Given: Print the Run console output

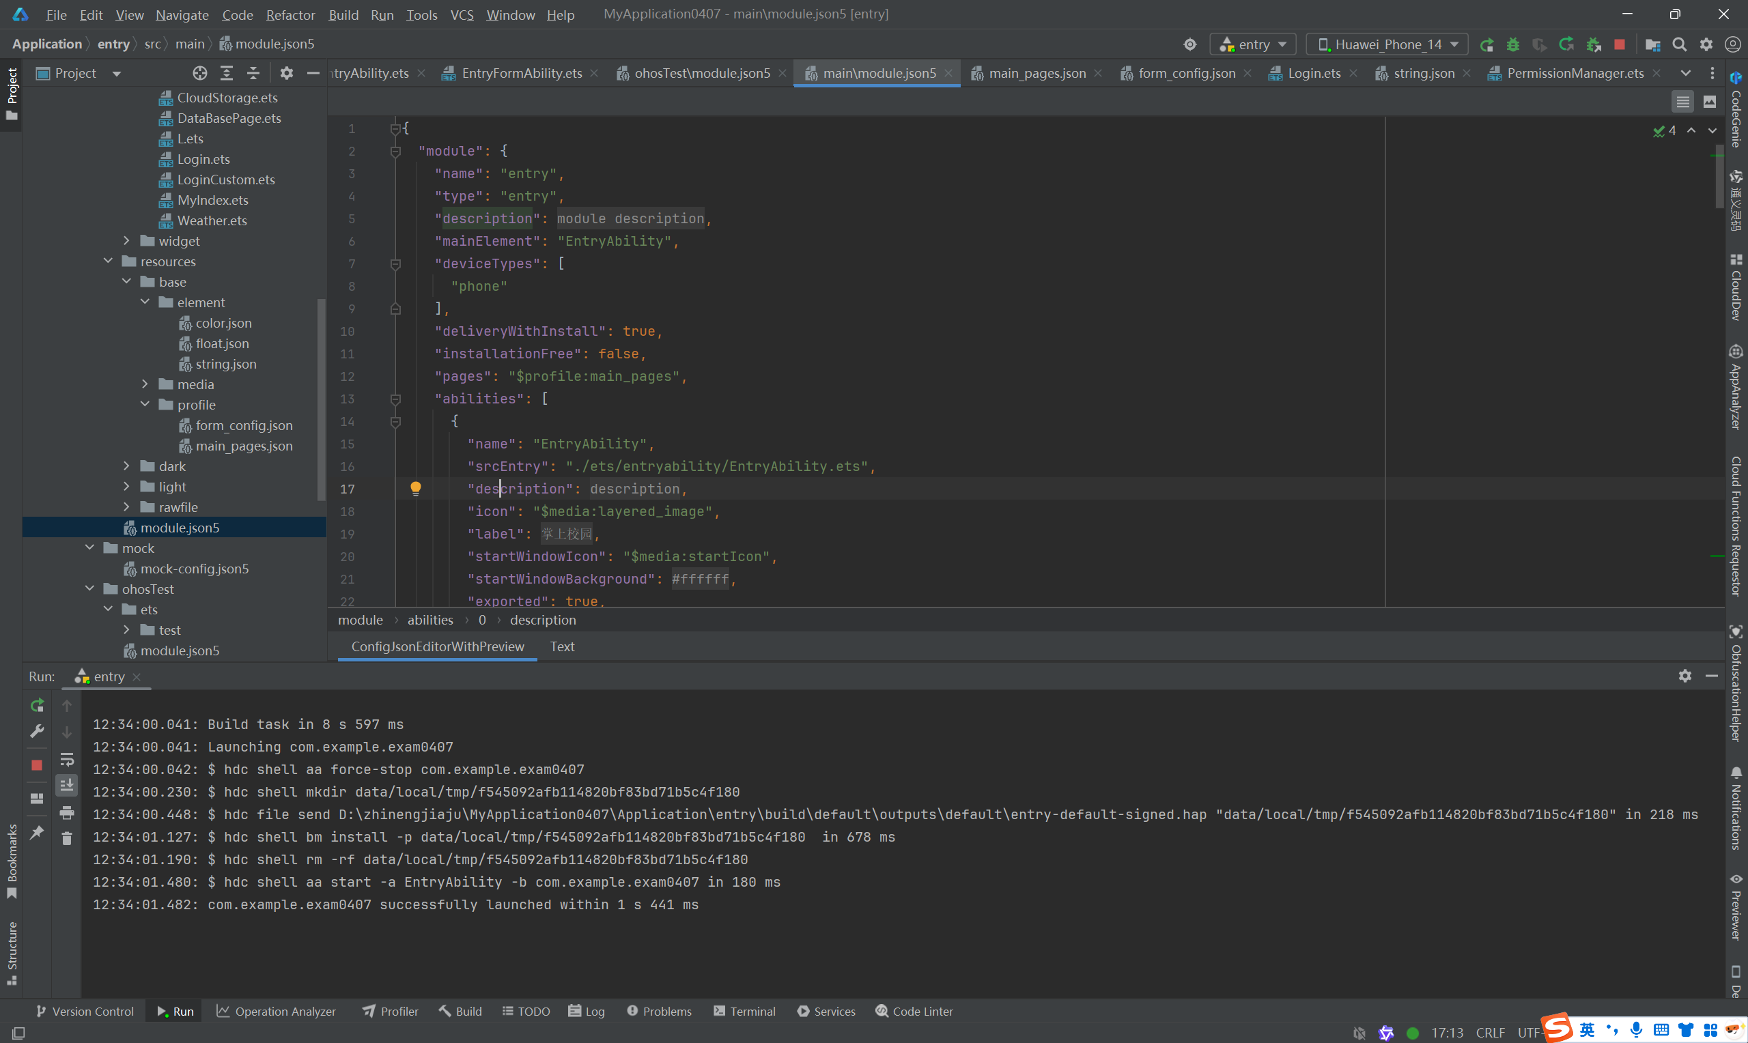Looking at the screenshot, I should coord(67,812).
